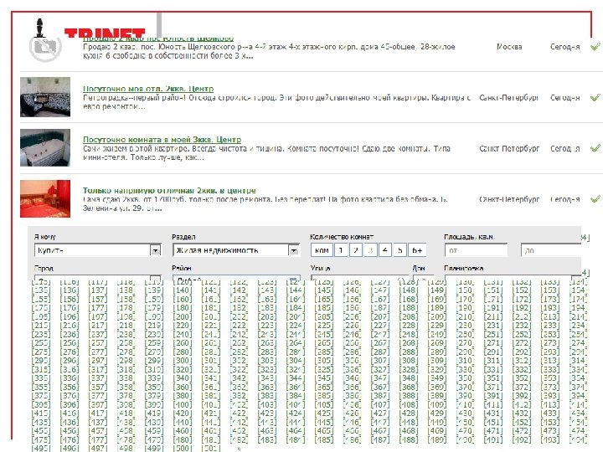Go to page [300]
Viewport: 603px width, 452px height.
click(x=183, y=361)
